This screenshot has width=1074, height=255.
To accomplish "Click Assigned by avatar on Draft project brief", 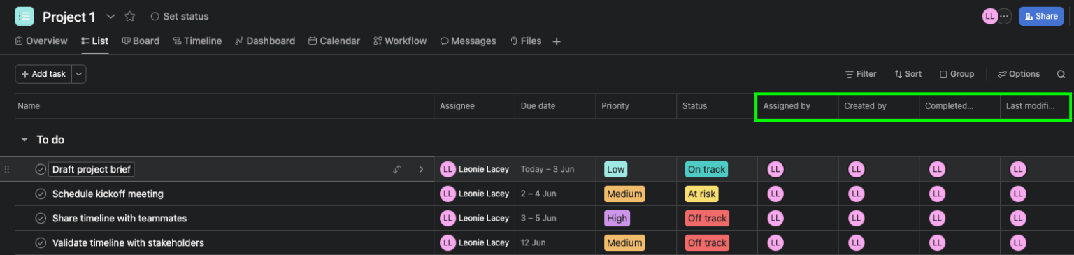I will (x=775, y=169).
